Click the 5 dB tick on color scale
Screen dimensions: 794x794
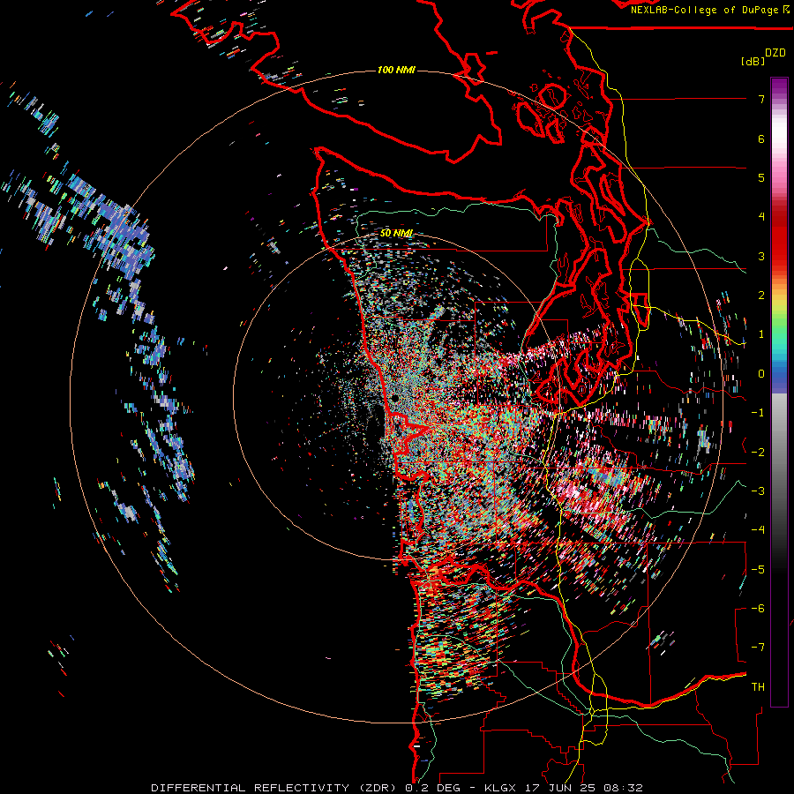[x=761, y=177]
